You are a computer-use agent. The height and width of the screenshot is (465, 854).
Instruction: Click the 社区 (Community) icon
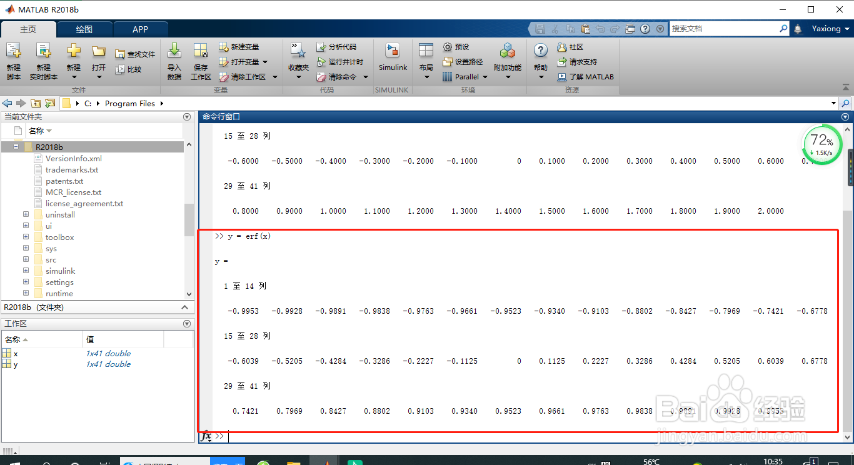click(561, 47)
